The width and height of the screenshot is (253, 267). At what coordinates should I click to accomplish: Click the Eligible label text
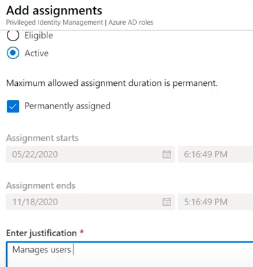tap(38, 36)
